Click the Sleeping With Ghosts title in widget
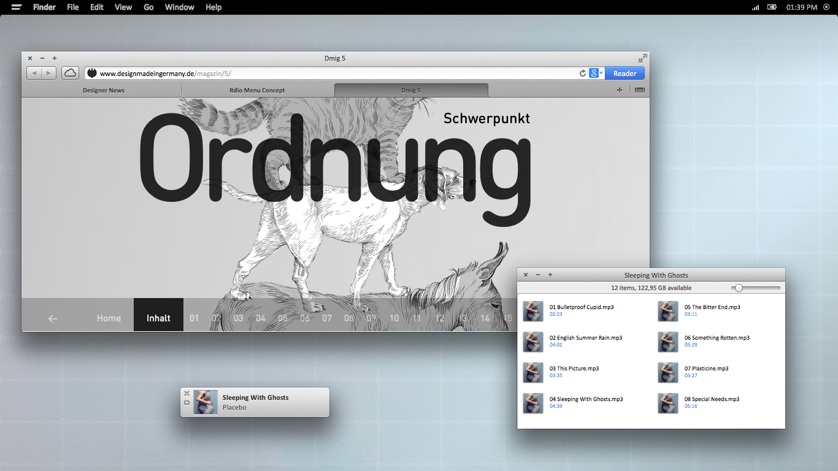Viewport: 838px width, 471px height. coord(255,397)
